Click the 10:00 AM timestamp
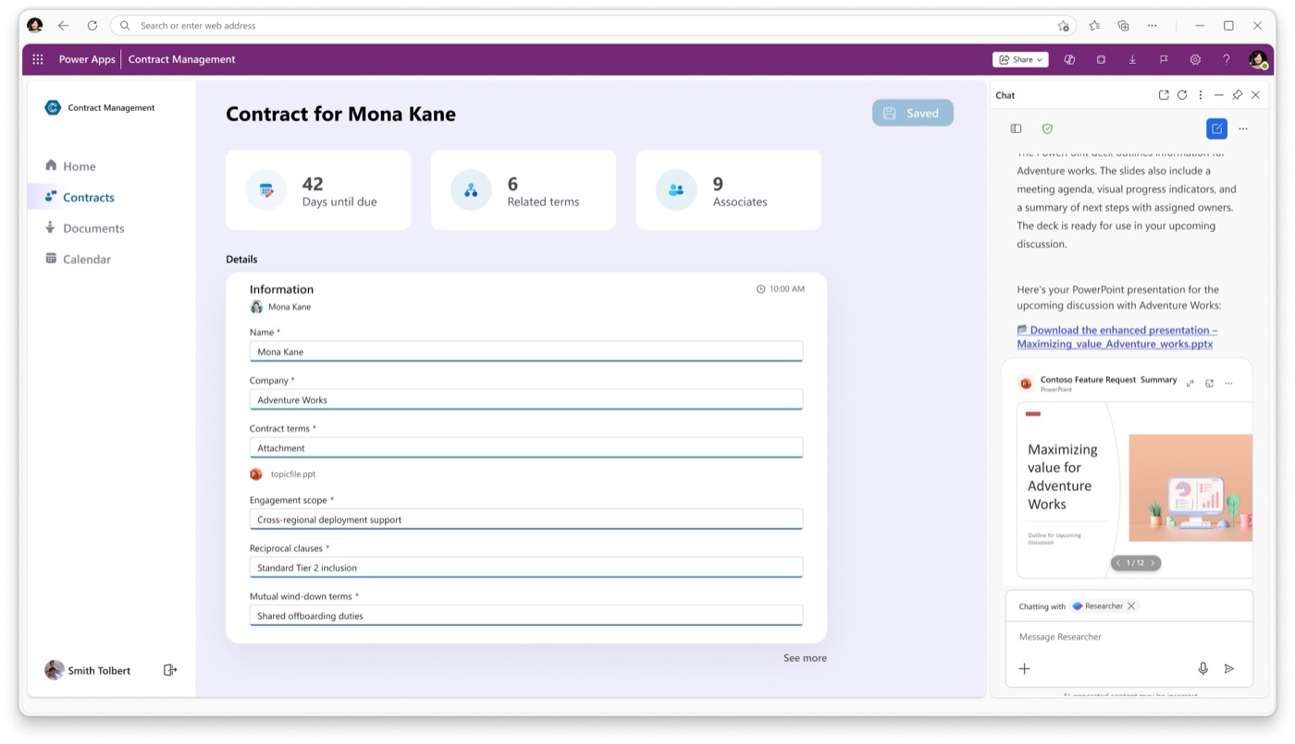 tap(781, 289)
